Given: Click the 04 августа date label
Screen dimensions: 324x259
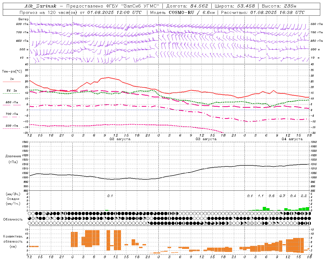Looking at the screenshot, I should (292, 139).
